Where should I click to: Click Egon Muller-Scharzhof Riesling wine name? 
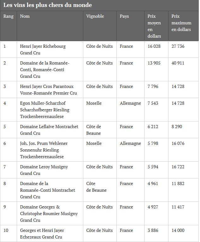click(45, 110)
